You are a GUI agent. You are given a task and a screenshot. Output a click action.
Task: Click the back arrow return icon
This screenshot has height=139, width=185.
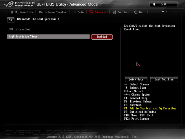(x=11, y=20)
